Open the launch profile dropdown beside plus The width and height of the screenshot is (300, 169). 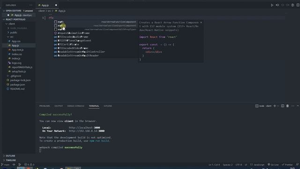[x=278, y=106]
